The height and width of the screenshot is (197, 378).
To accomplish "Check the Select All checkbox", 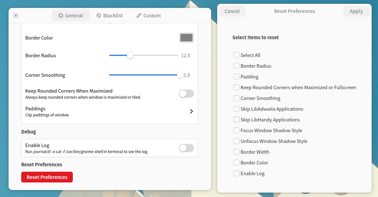I will (236, 55).
